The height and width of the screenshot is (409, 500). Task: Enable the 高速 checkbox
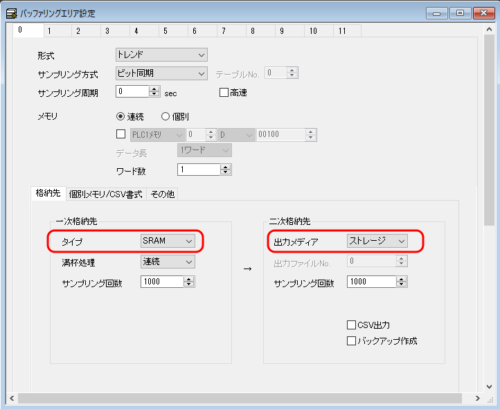click(224, 92)
